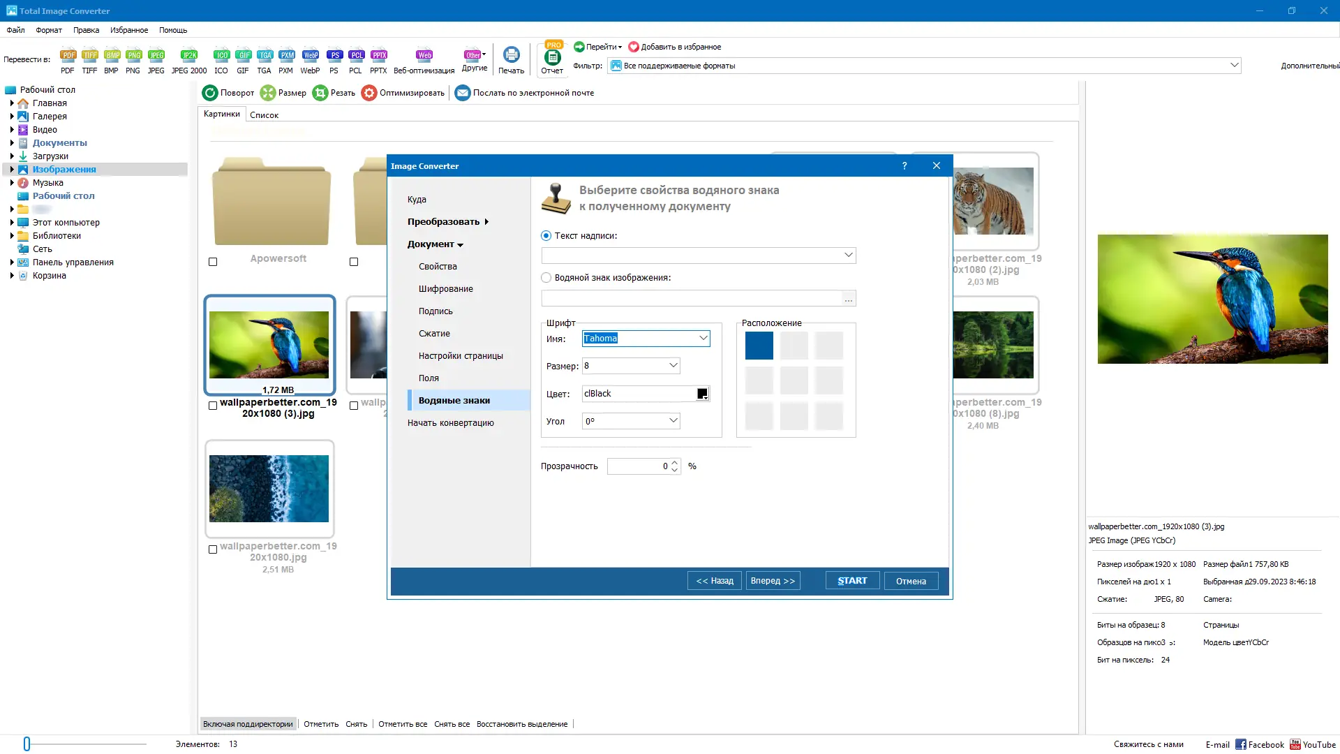Open the font name dropdown showing Tahoma

pos(703,338)
